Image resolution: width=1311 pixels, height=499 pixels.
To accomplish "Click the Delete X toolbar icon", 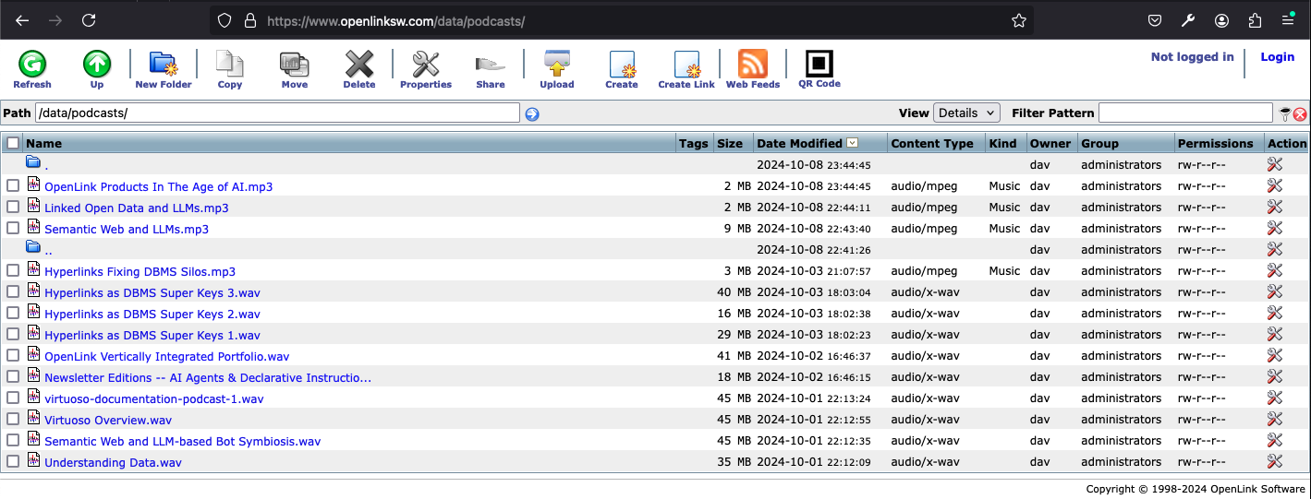I will click(359, 64).
